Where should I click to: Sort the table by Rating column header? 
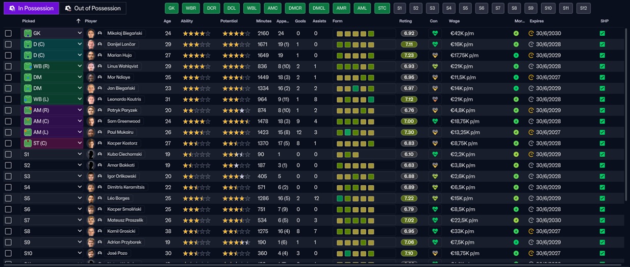coord(406,21)
